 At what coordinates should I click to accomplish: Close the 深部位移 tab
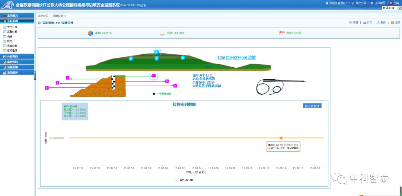(65, 16)
